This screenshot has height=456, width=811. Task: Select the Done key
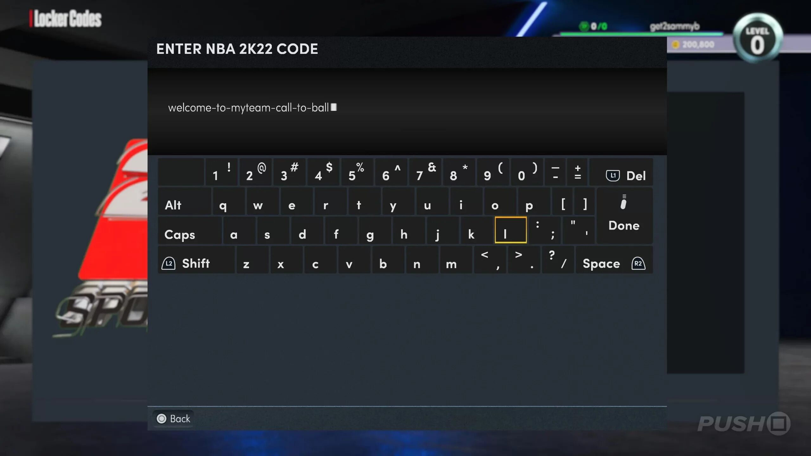click(624, 216)
